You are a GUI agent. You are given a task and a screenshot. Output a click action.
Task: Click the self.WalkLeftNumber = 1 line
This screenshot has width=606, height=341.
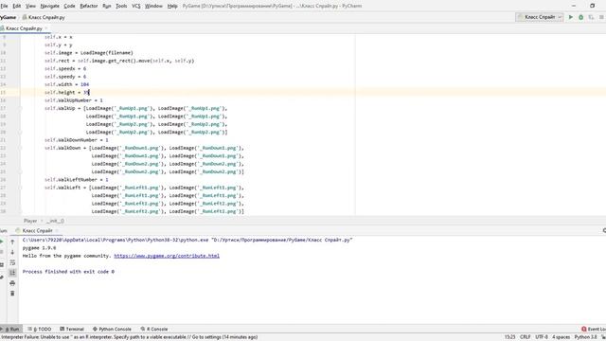click(x=76, y=180)
